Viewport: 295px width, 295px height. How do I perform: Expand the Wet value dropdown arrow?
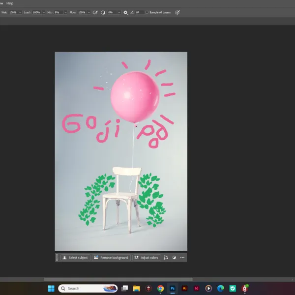[x=20, y=12]
